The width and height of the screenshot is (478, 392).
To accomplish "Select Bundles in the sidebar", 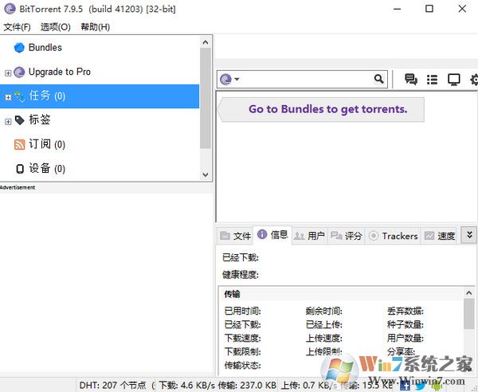I will tap(45, 48).
